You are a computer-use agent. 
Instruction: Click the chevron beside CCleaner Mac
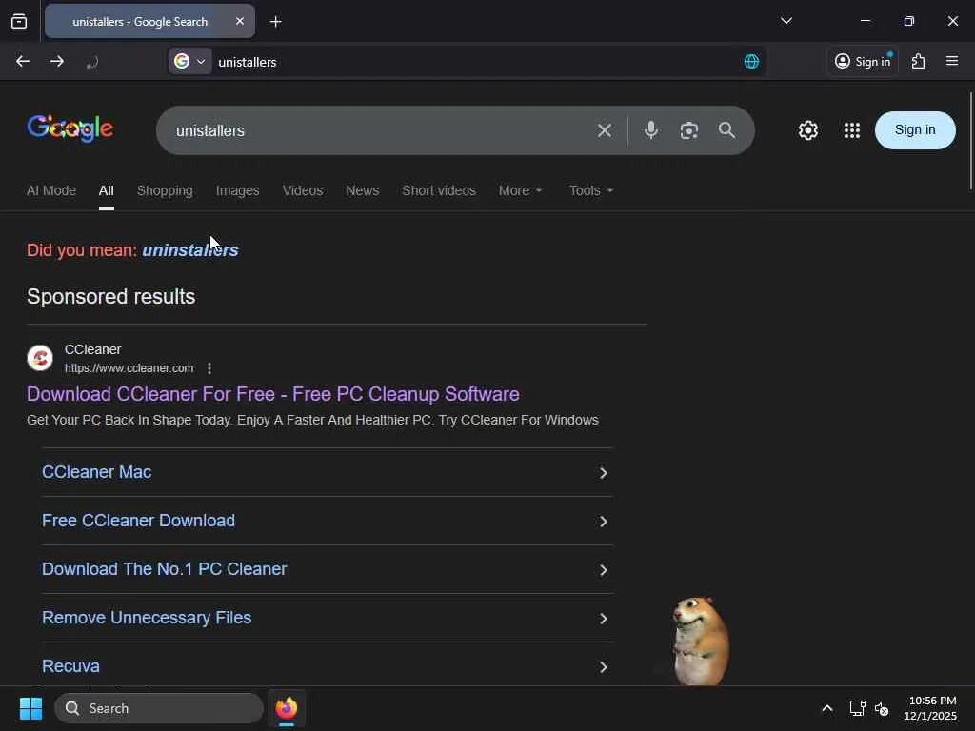pyautogui.click(x=603, y=473)
